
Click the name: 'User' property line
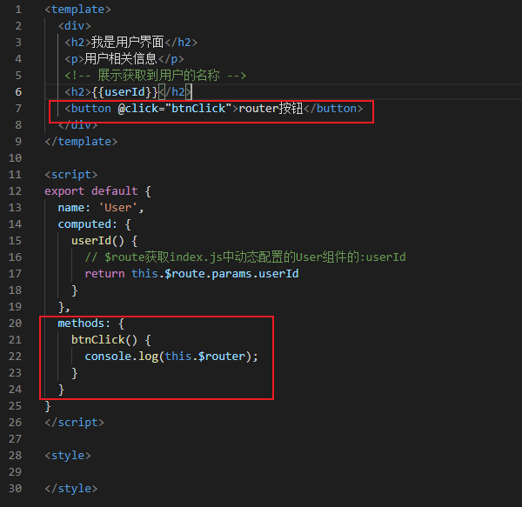101,208
